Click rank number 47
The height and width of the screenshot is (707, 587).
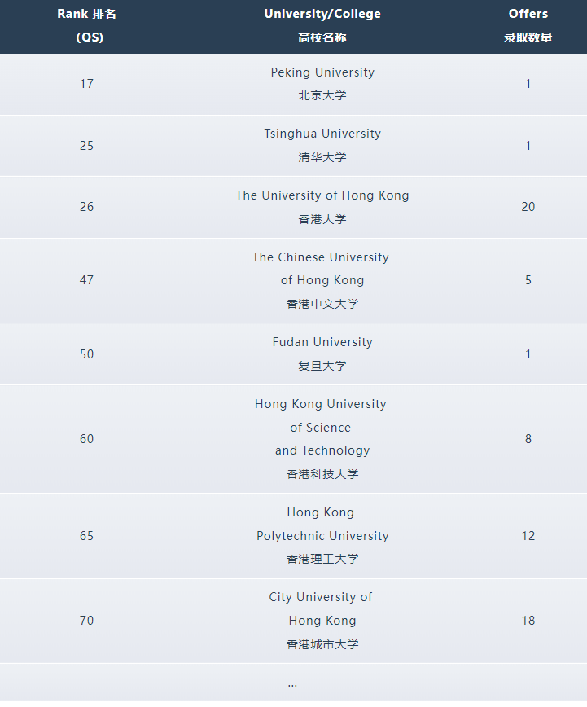coord(87,280)
